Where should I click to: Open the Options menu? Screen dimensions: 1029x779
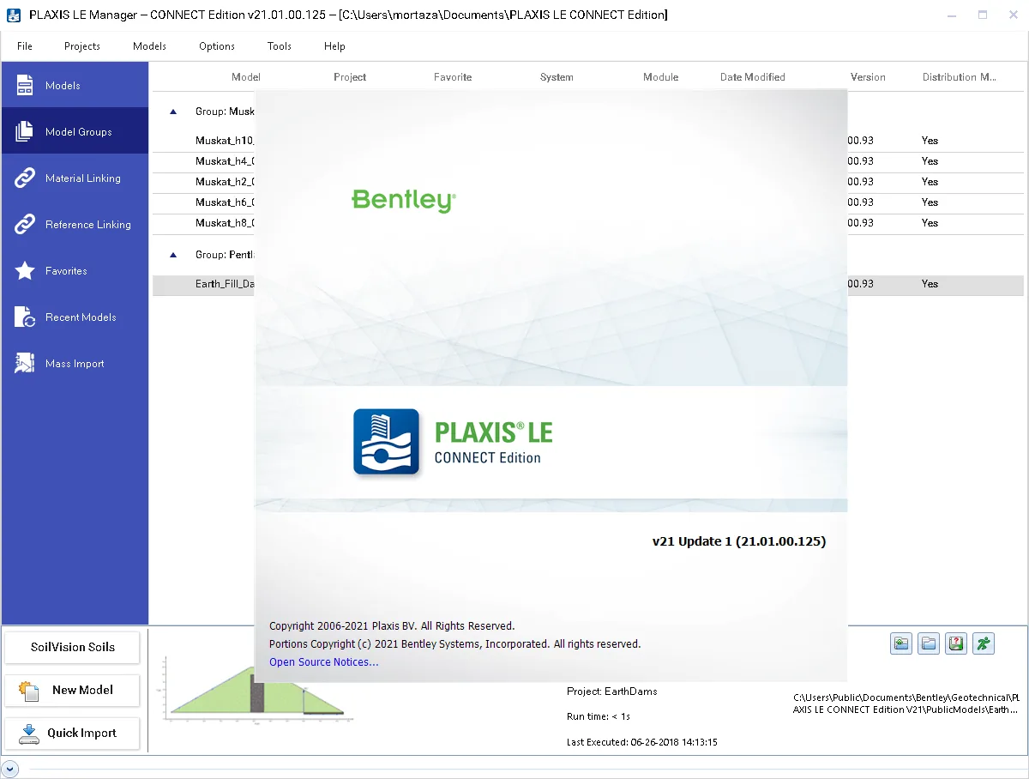click(217, 46)
